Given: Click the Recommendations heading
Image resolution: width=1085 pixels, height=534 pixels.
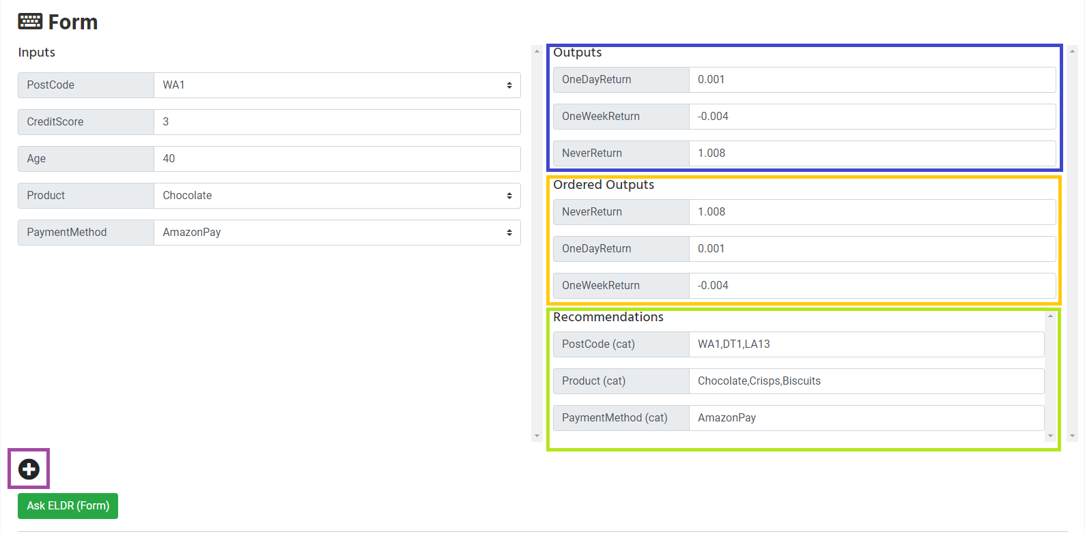Looking at the screenshot, I should click(x=608, y=317).
